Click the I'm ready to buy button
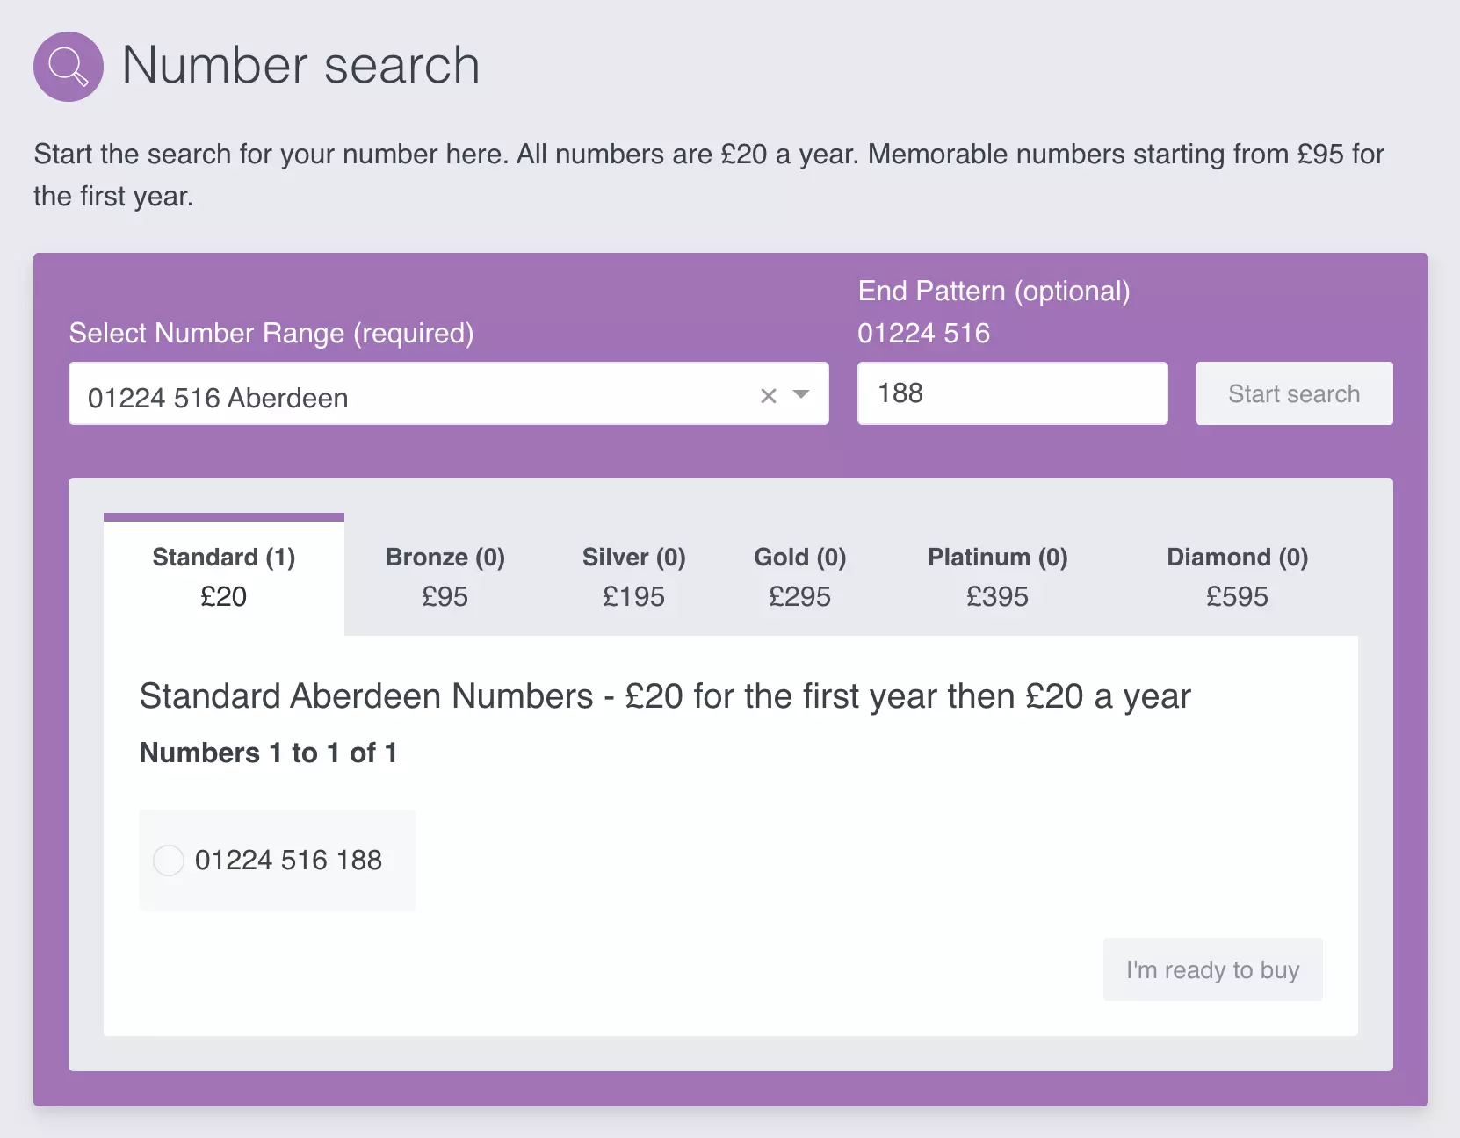Image resolution: width=1460 pixels, height=1138 pixels. [x=1212, y=969]
